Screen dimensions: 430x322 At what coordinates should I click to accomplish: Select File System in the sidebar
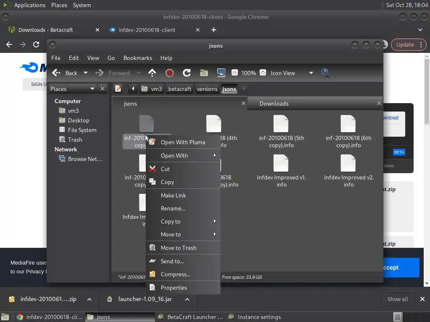[x=82, y=130]
